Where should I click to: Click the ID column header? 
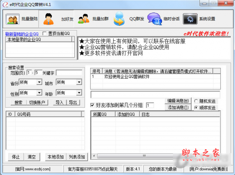coord(11,114)
